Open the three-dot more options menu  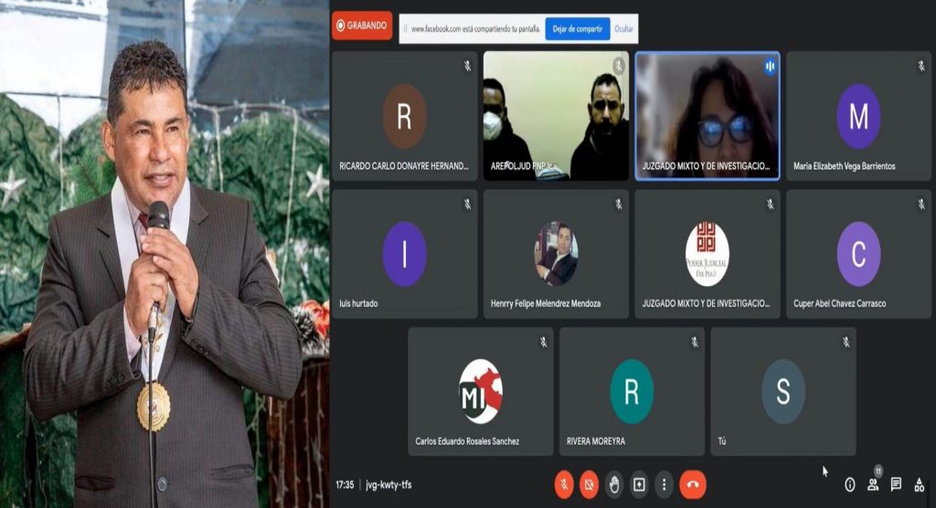click(664, 485)
